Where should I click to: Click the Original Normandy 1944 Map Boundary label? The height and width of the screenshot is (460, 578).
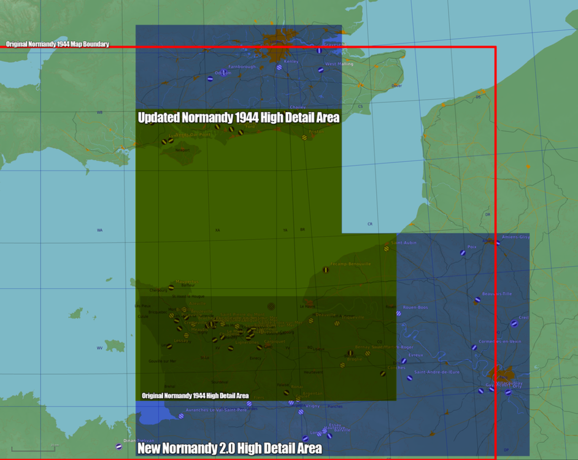pos(57,44)
